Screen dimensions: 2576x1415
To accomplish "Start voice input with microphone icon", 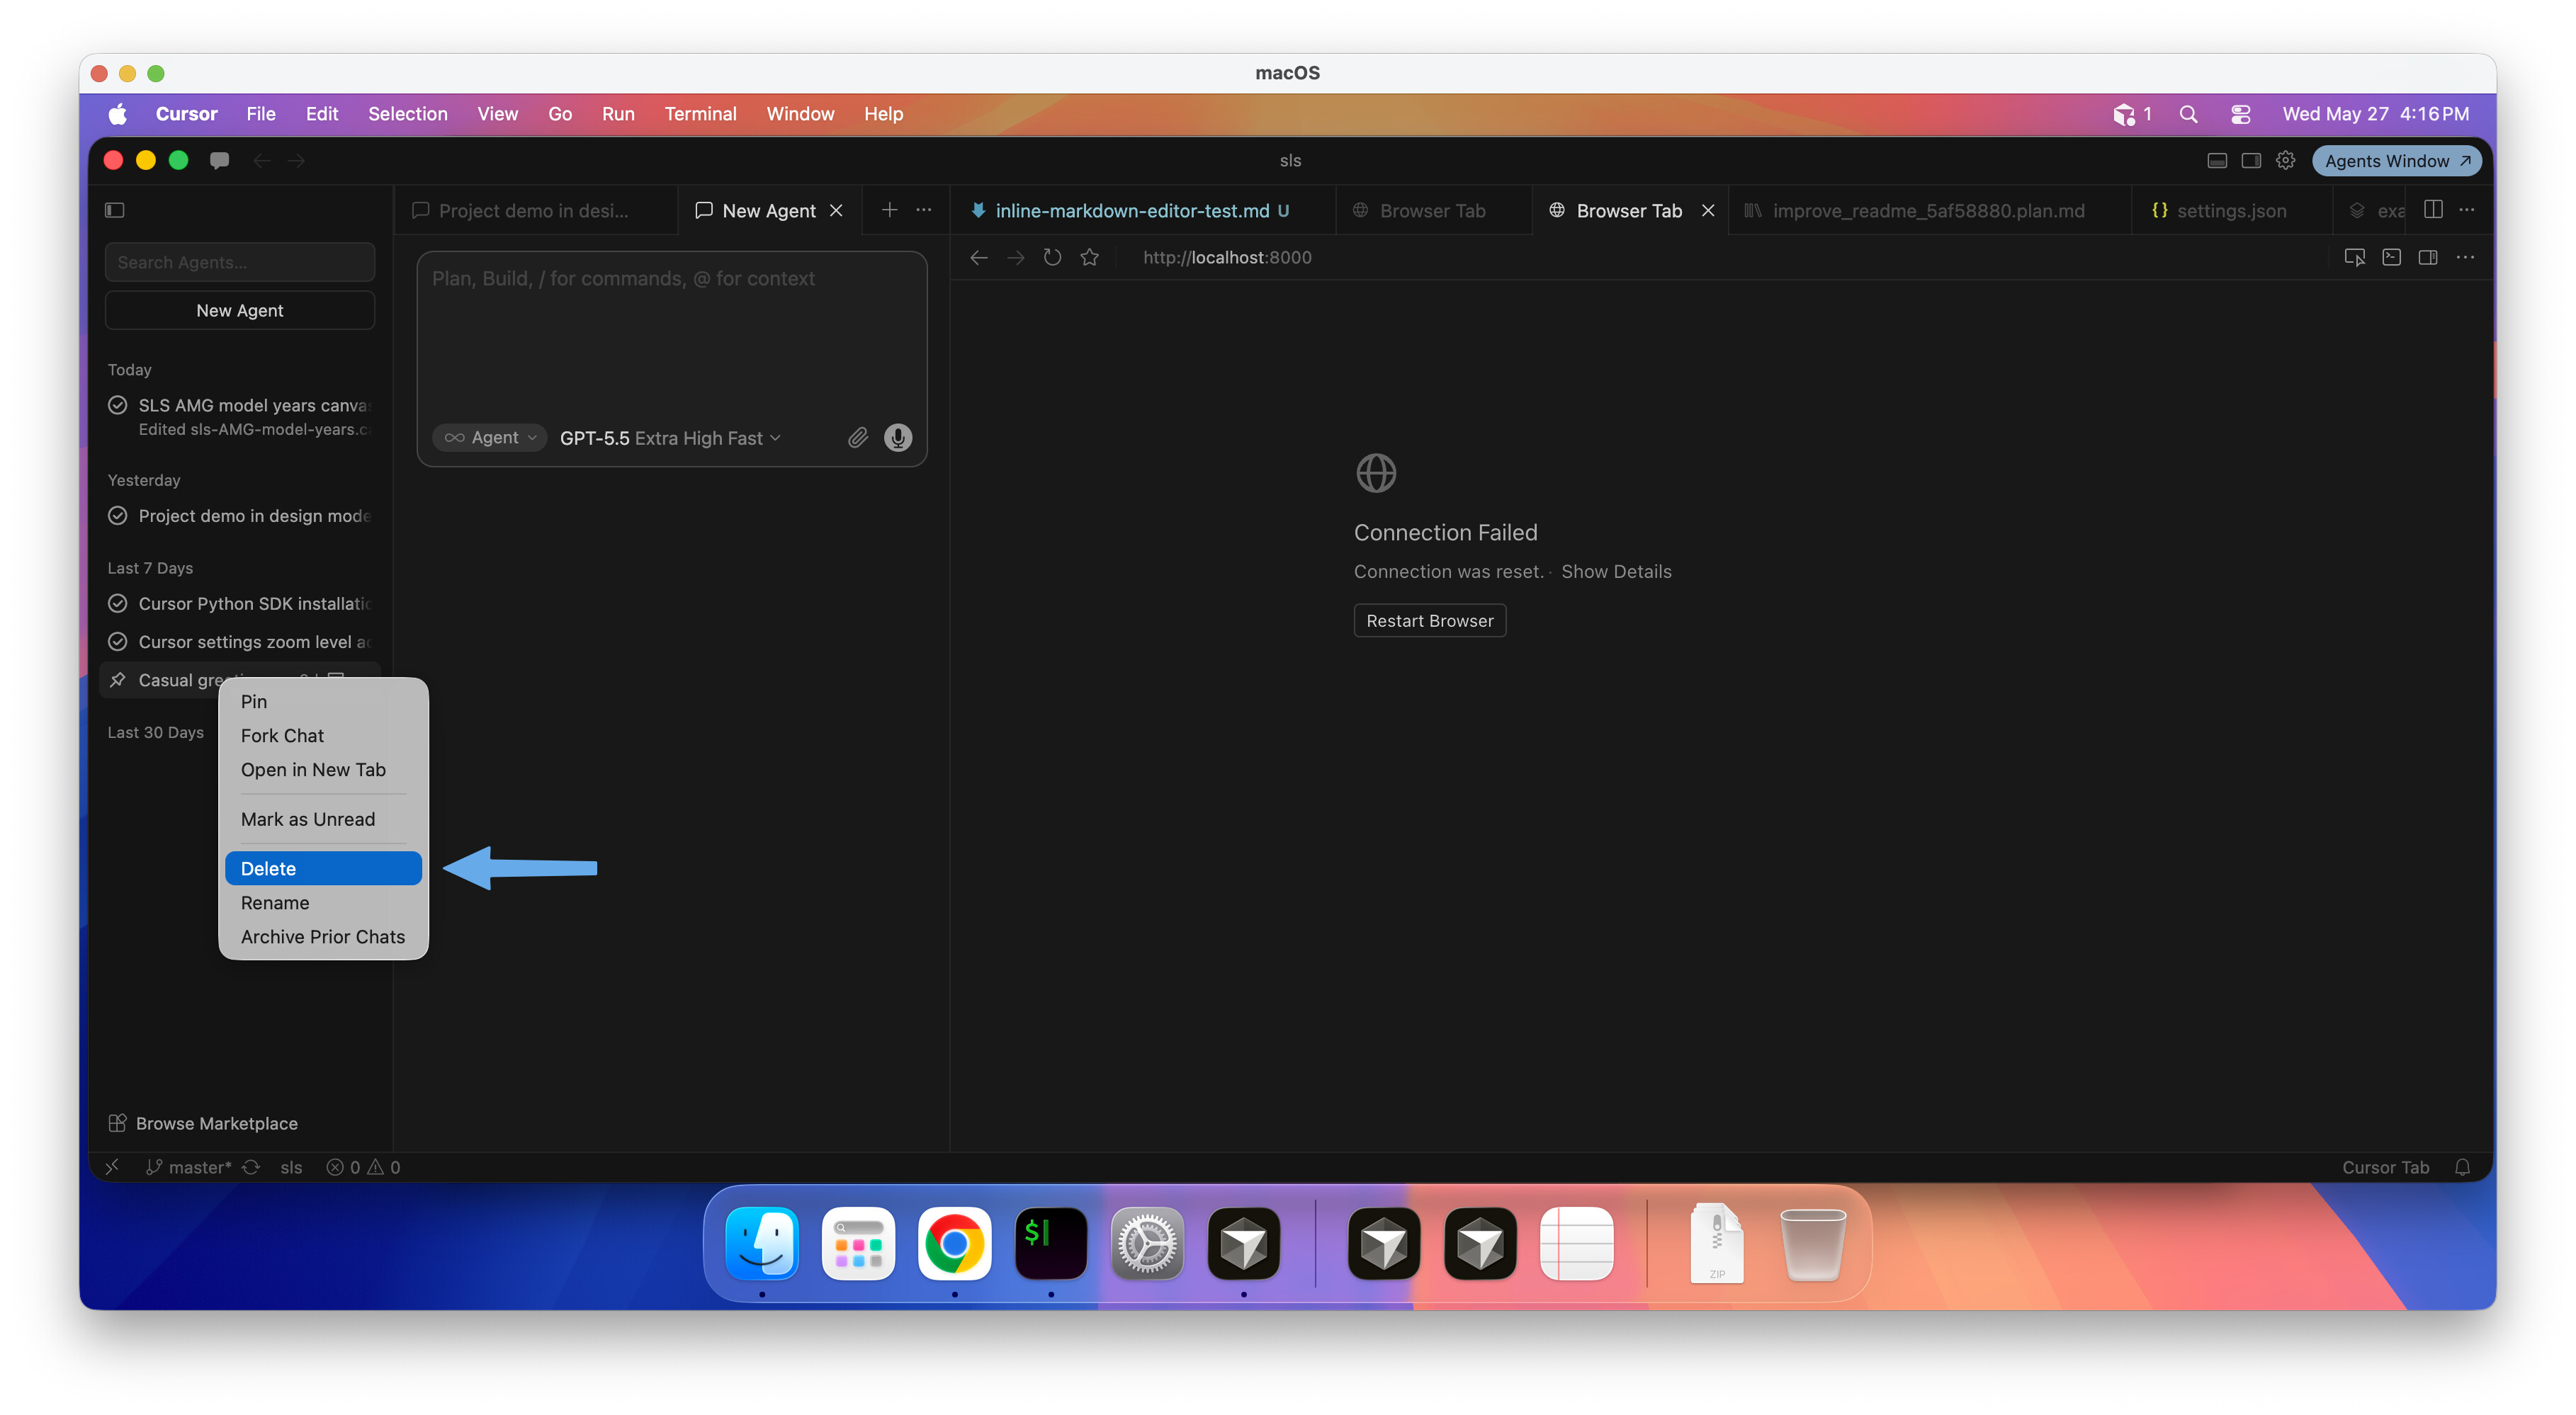I will [x=898, y=438].
